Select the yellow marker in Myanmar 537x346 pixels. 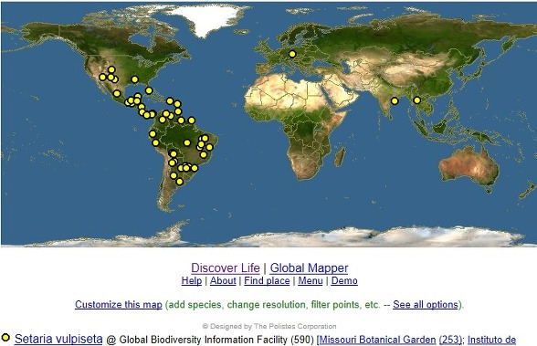click(416, 100)
